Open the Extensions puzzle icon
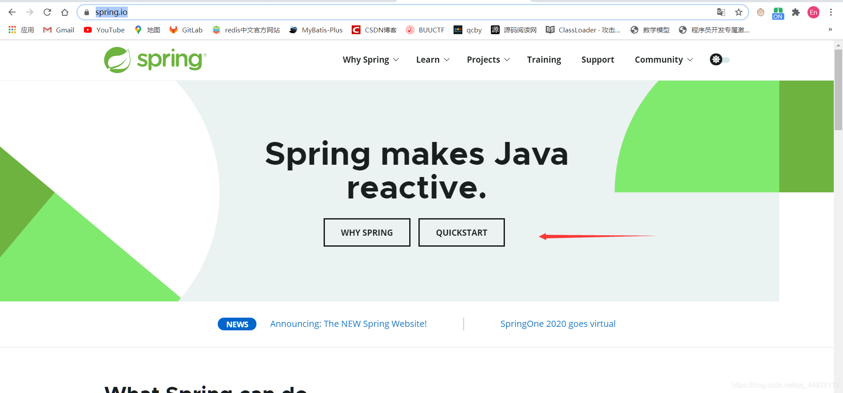843x393 pixels. [x=796, y=12]
